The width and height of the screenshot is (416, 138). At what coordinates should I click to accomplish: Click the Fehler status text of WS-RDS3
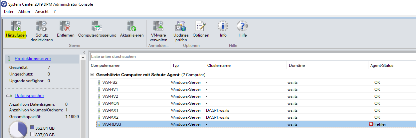(380, 124)
